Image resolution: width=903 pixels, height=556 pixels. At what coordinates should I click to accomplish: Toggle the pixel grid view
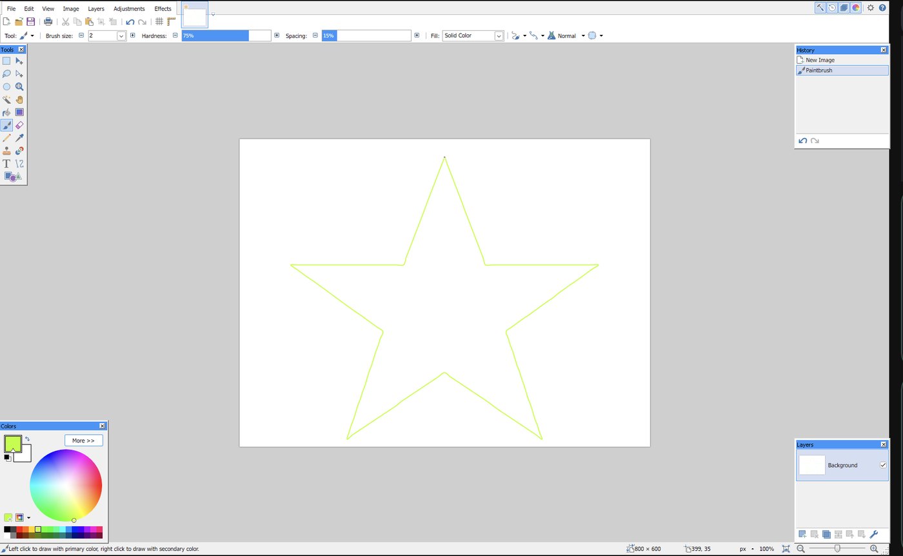(x=159, y=22)
